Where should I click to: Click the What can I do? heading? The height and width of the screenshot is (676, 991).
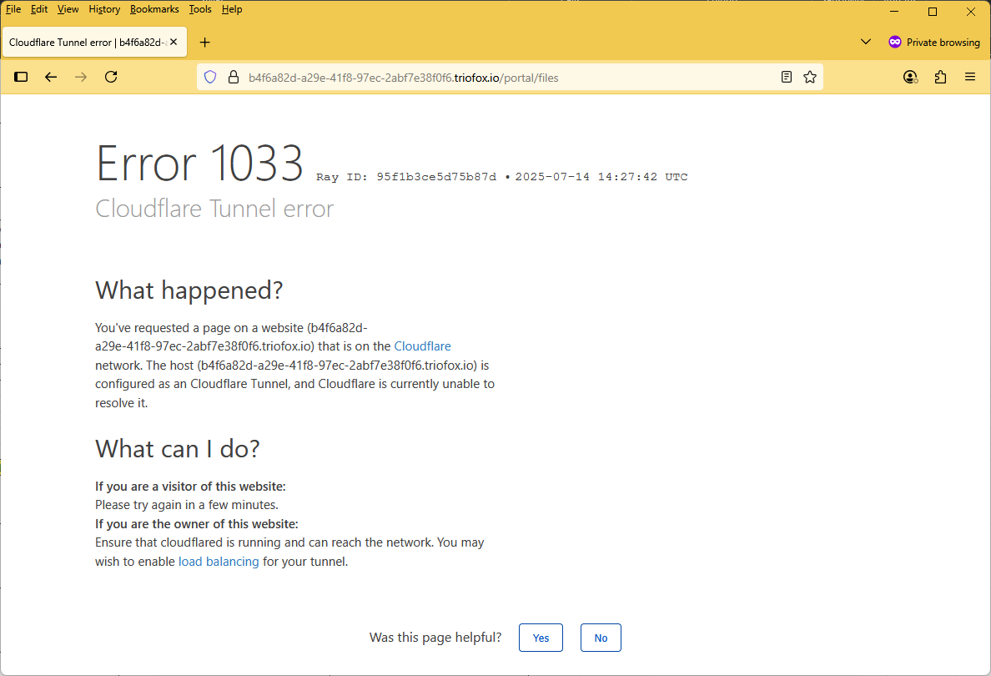point(178,449)
